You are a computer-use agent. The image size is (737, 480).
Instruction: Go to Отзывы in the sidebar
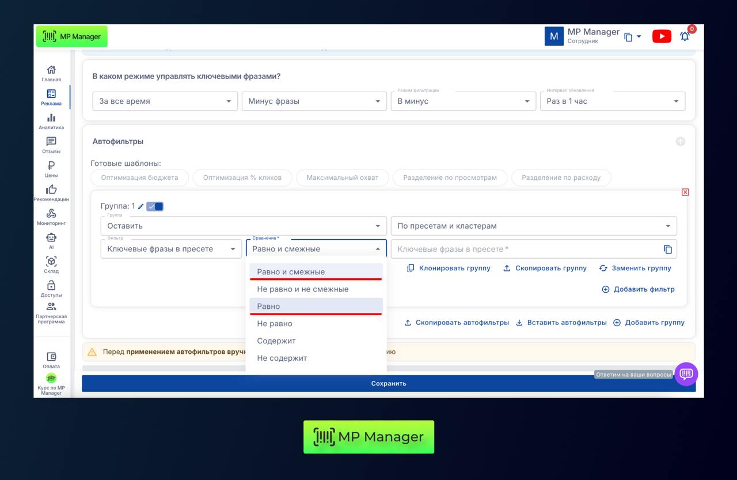pos(51,145)
